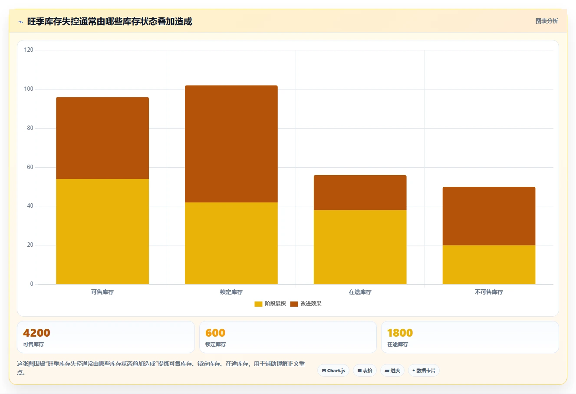Click the lightning icon beside the chart title

pos(20,22)
